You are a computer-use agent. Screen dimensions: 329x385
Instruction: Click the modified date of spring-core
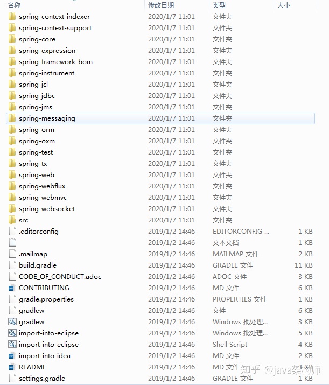171,39
